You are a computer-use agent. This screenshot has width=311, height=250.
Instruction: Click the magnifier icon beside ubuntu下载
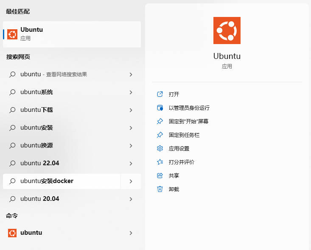click(x=12, y=110)
